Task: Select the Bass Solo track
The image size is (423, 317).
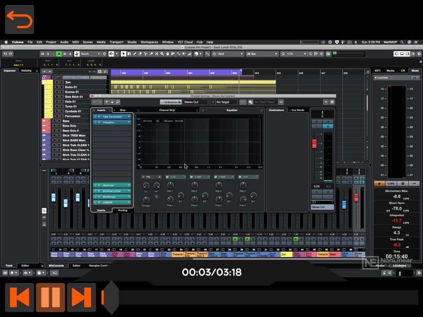Action: [69, 126]
